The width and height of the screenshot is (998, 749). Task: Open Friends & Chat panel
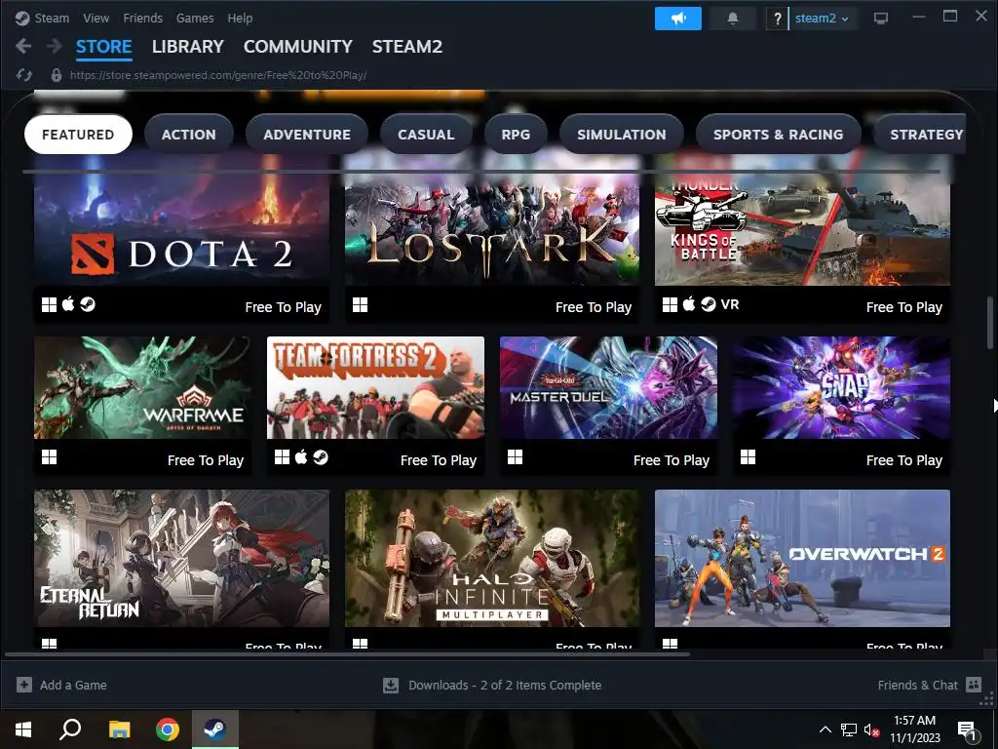(x=917, y=686)
